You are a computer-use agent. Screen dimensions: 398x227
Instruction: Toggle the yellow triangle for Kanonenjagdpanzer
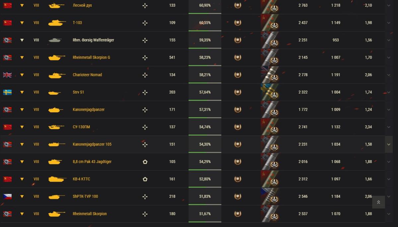click(x=22, y=109)
